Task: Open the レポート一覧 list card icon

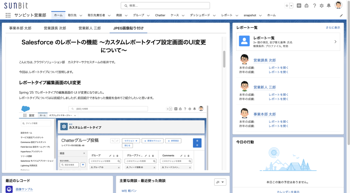Action: pos(244,41)
